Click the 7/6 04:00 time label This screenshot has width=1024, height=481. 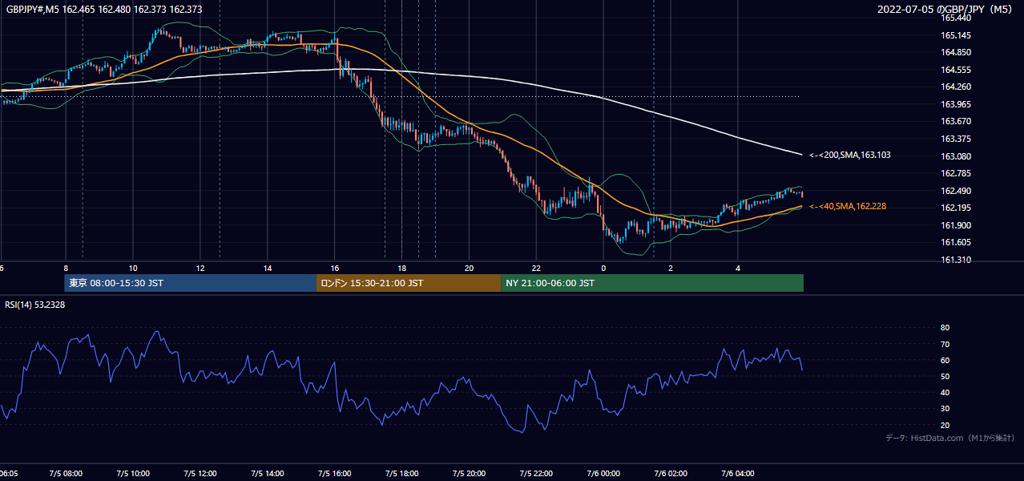point(739,474)
